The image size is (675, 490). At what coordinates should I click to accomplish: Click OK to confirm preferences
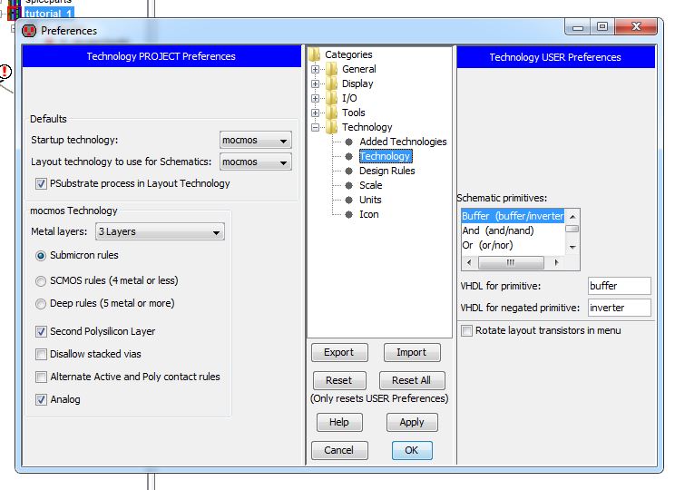point(412,450)
